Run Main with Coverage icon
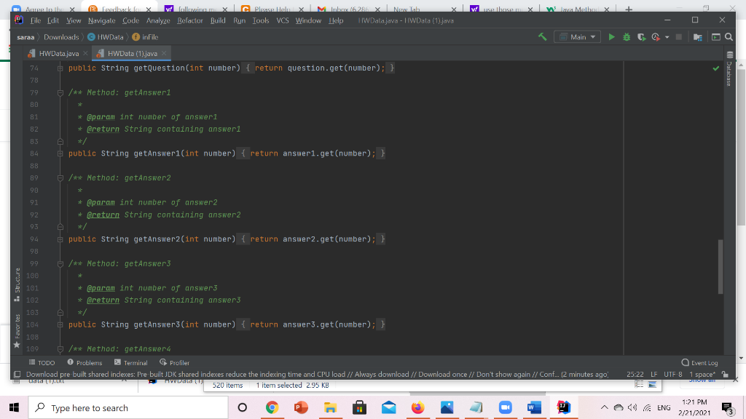Image resolution: width=746 pixels, height=419 pixels. 641,36
